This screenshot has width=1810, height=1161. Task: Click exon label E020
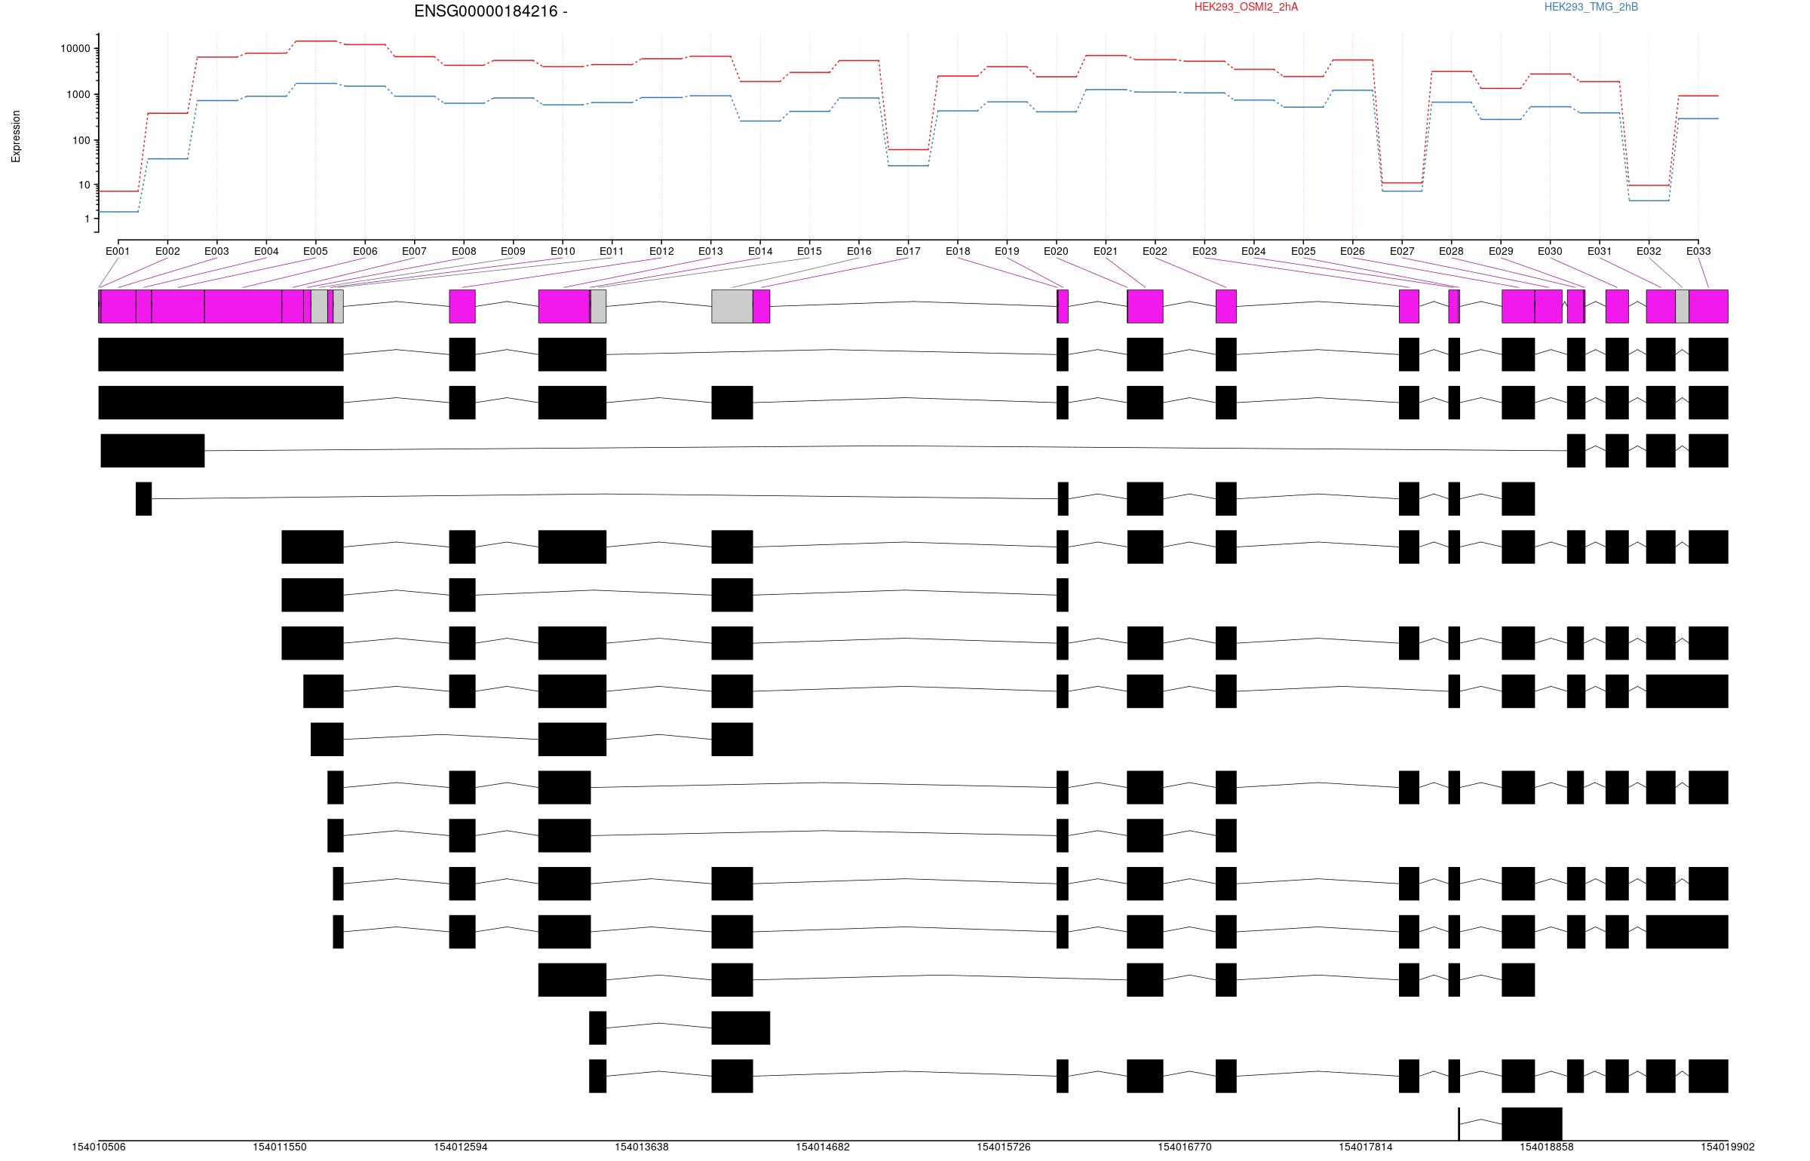click(1056, 251)
